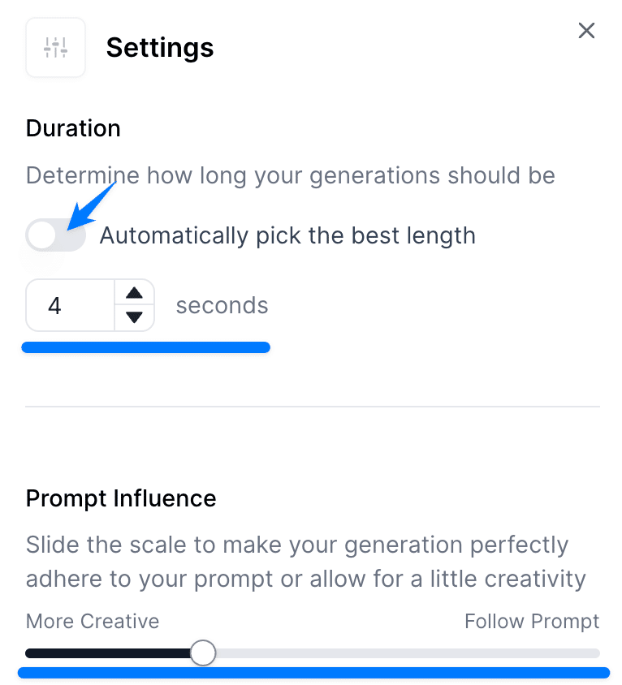Click the 'seconds' unit label
This screenshot has width=622, height=685.
[222, 306]
